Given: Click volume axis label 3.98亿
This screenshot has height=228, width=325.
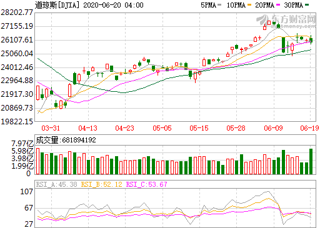Looking at the screenshot, I should (x=22, y=159).
